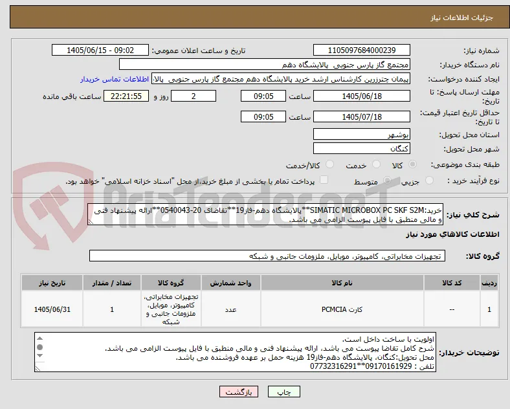The image size is (510, 409).
Task: Click the کد کالا column header
Action: [x=452, y=283]
